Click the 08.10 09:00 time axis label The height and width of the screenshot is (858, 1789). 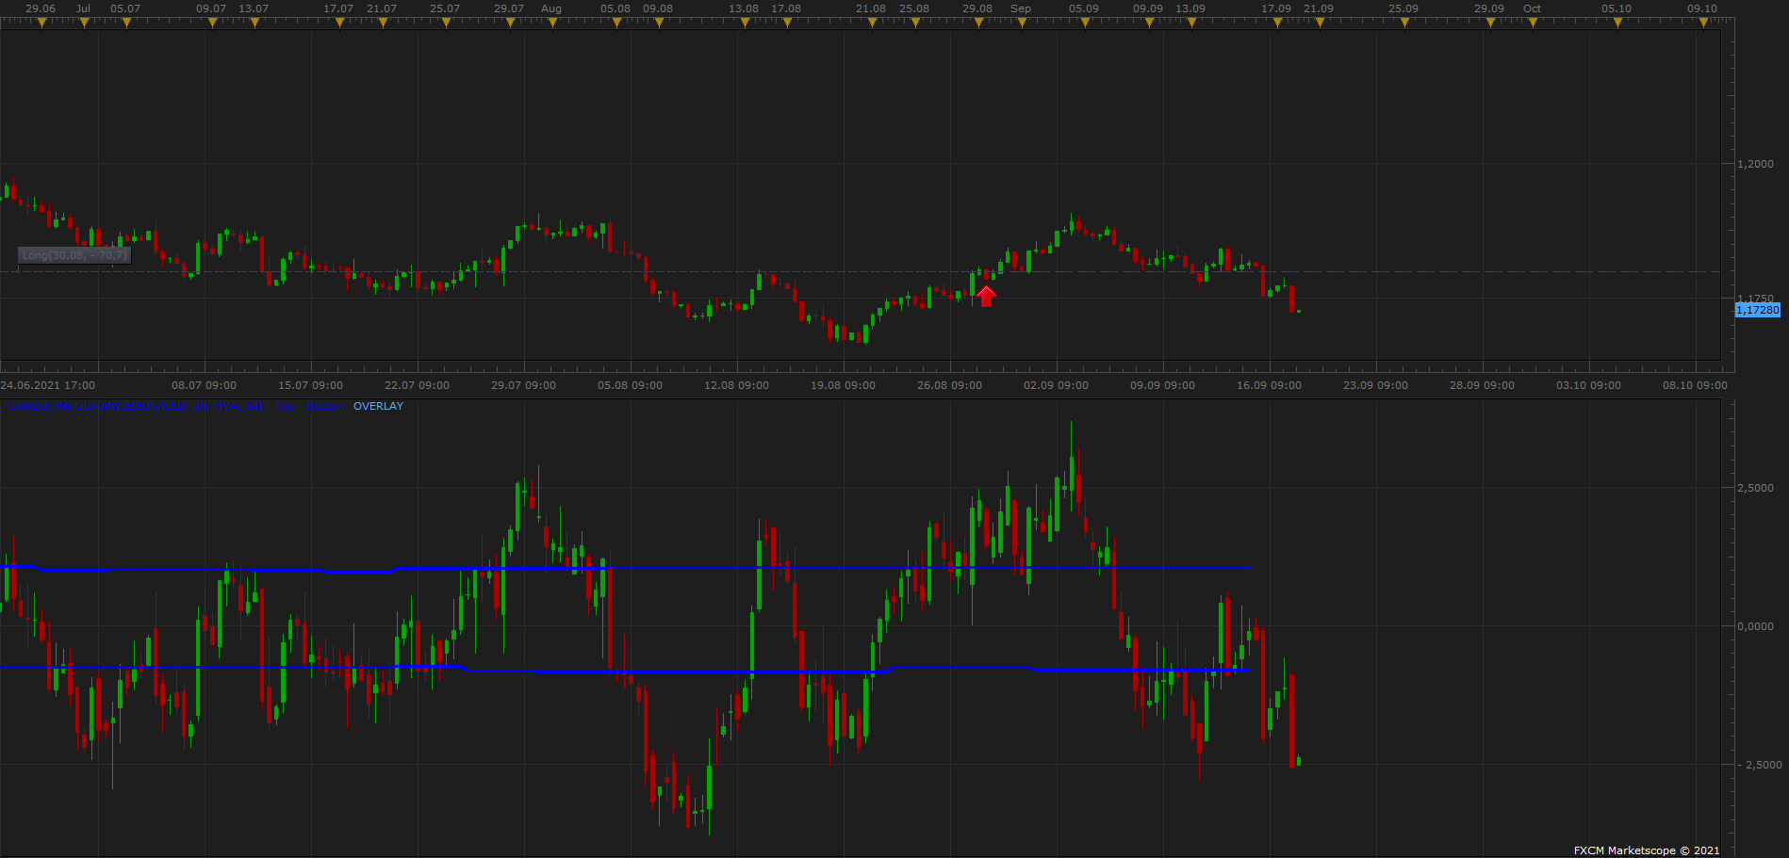tap(1696, 385)
